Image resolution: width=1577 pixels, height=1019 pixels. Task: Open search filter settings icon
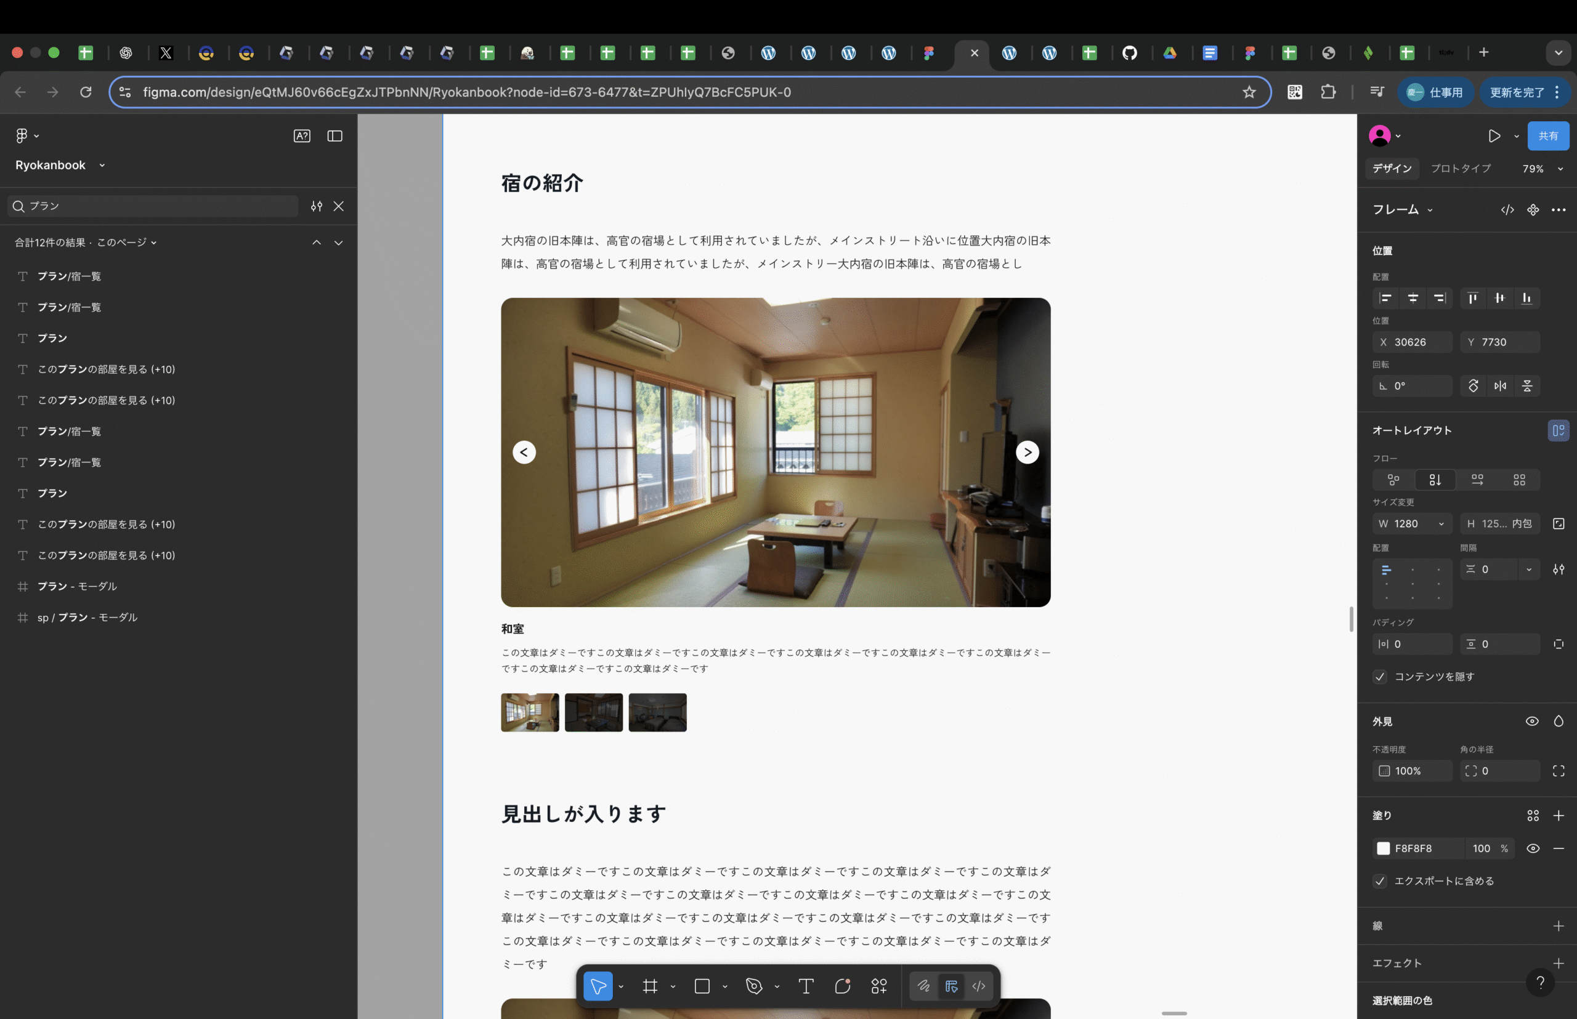click(317, 206)
